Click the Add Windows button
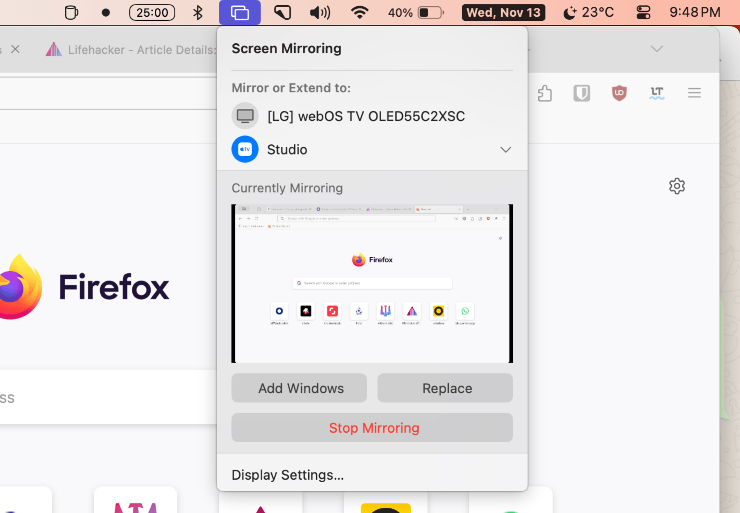740x513 pixels. click(299, 388)
